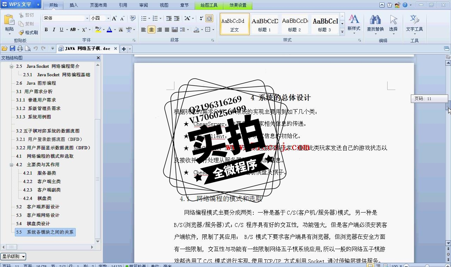Open the font name dropdown (宋体)
The width and height of the screenshot is (451, 267).
[87, 18]
